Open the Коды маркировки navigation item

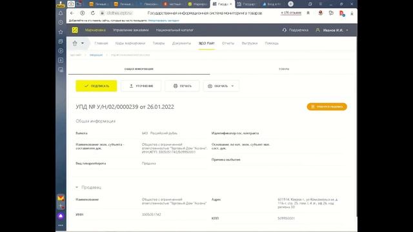(130, 43)
